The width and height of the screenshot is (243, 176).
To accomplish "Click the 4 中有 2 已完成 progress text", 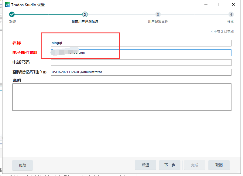I will 222,32.
